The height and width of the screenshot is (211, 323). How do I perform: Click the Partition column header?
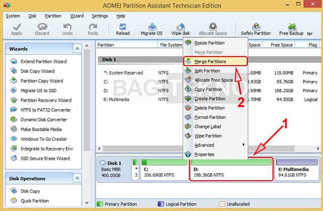(127, 45)
